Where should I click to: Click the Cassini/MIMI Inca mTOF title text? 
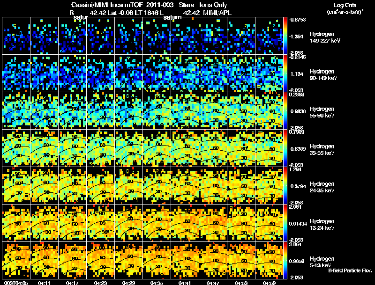(x=107, y=5)
